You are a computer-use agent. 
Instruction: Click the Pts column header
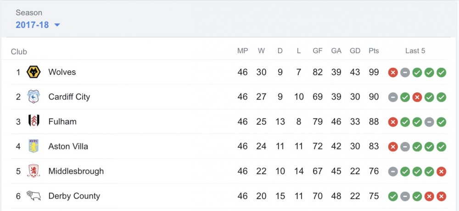point(374,51)
